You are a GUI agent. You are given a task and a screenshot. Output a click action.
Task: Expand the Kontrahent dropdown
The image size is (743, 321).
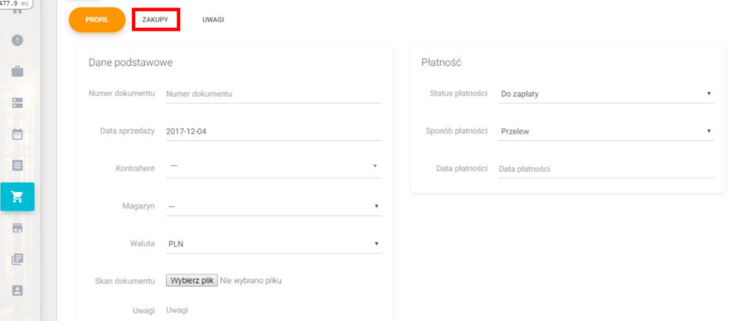coord(274,168)
